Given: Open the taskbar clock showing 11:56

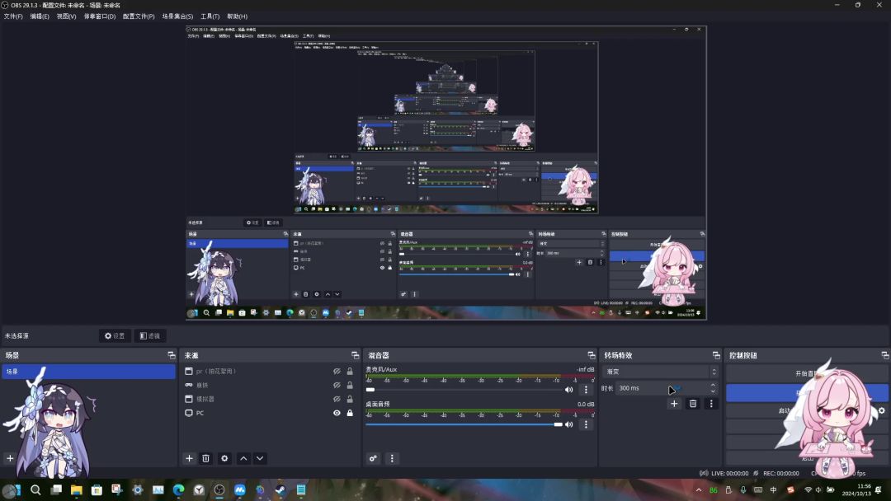Looking at the screenshot, I should pyautogui.click(x=856, y=489).
